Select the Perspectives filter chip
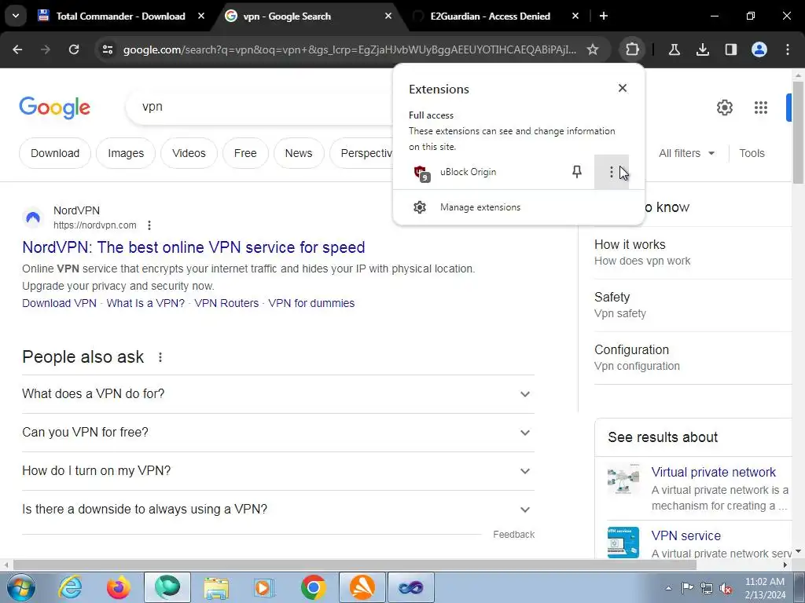The width and height of the screenshot is (805, 603). [x=362, y=153]
